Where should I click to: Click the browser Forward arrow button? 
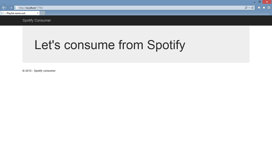pyautogui.click(x=11, y=7)
